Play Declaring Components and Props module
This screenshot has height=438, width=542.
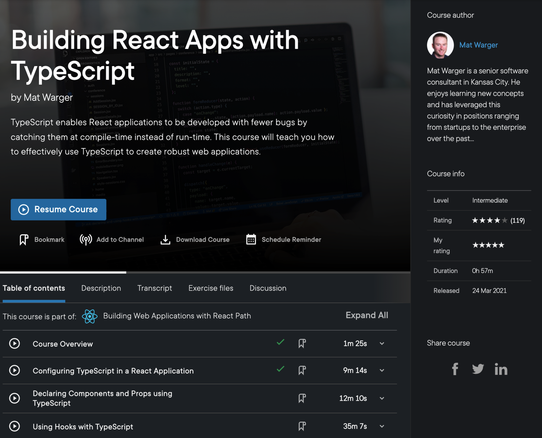[15, 398]
